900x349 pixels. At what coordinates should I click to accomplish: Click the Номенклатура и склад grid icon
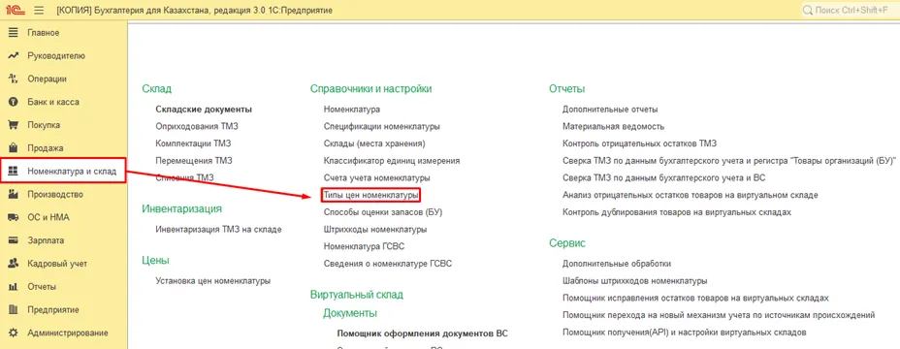click(x=14, y=171)
